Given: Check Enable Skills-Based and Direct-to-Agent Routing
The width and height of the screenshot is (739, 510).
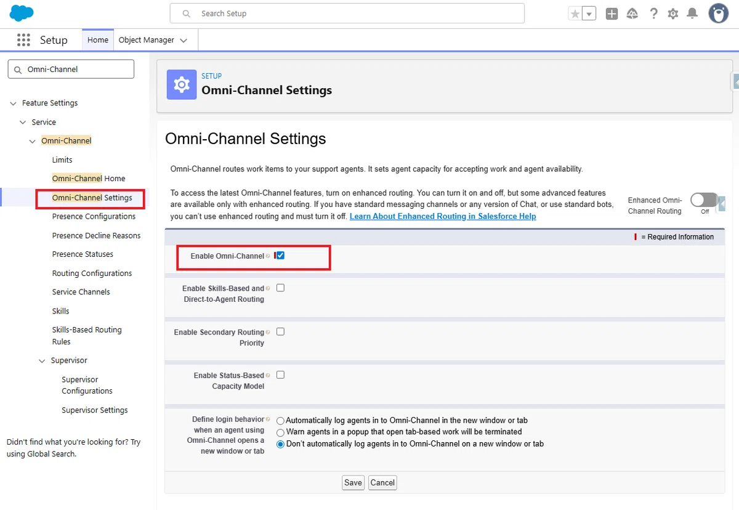Looking at the screenshot, I should tap(281, 288).
